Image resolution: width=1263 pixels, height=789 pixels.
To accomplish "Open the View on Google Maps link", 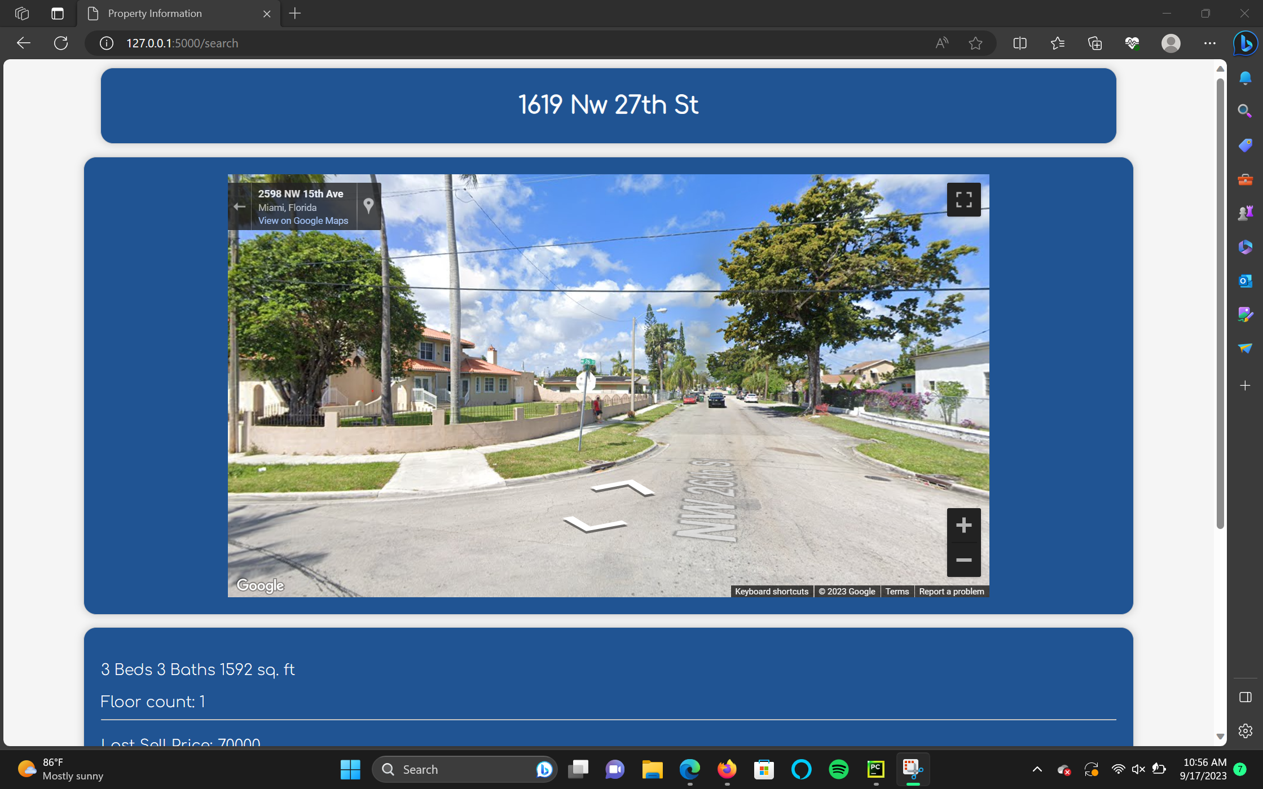I will pyautogui.click(x=303, y=221).
